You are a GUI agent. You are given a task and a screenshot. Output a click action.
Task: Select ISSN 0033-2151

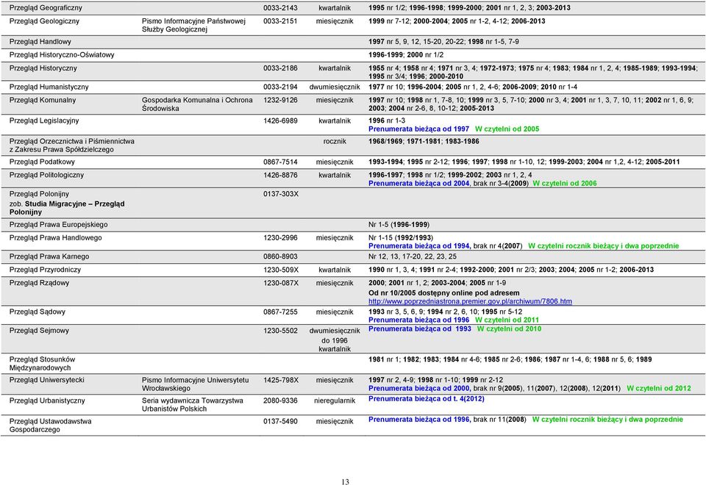pyautogui.click(x=280, y=21)
